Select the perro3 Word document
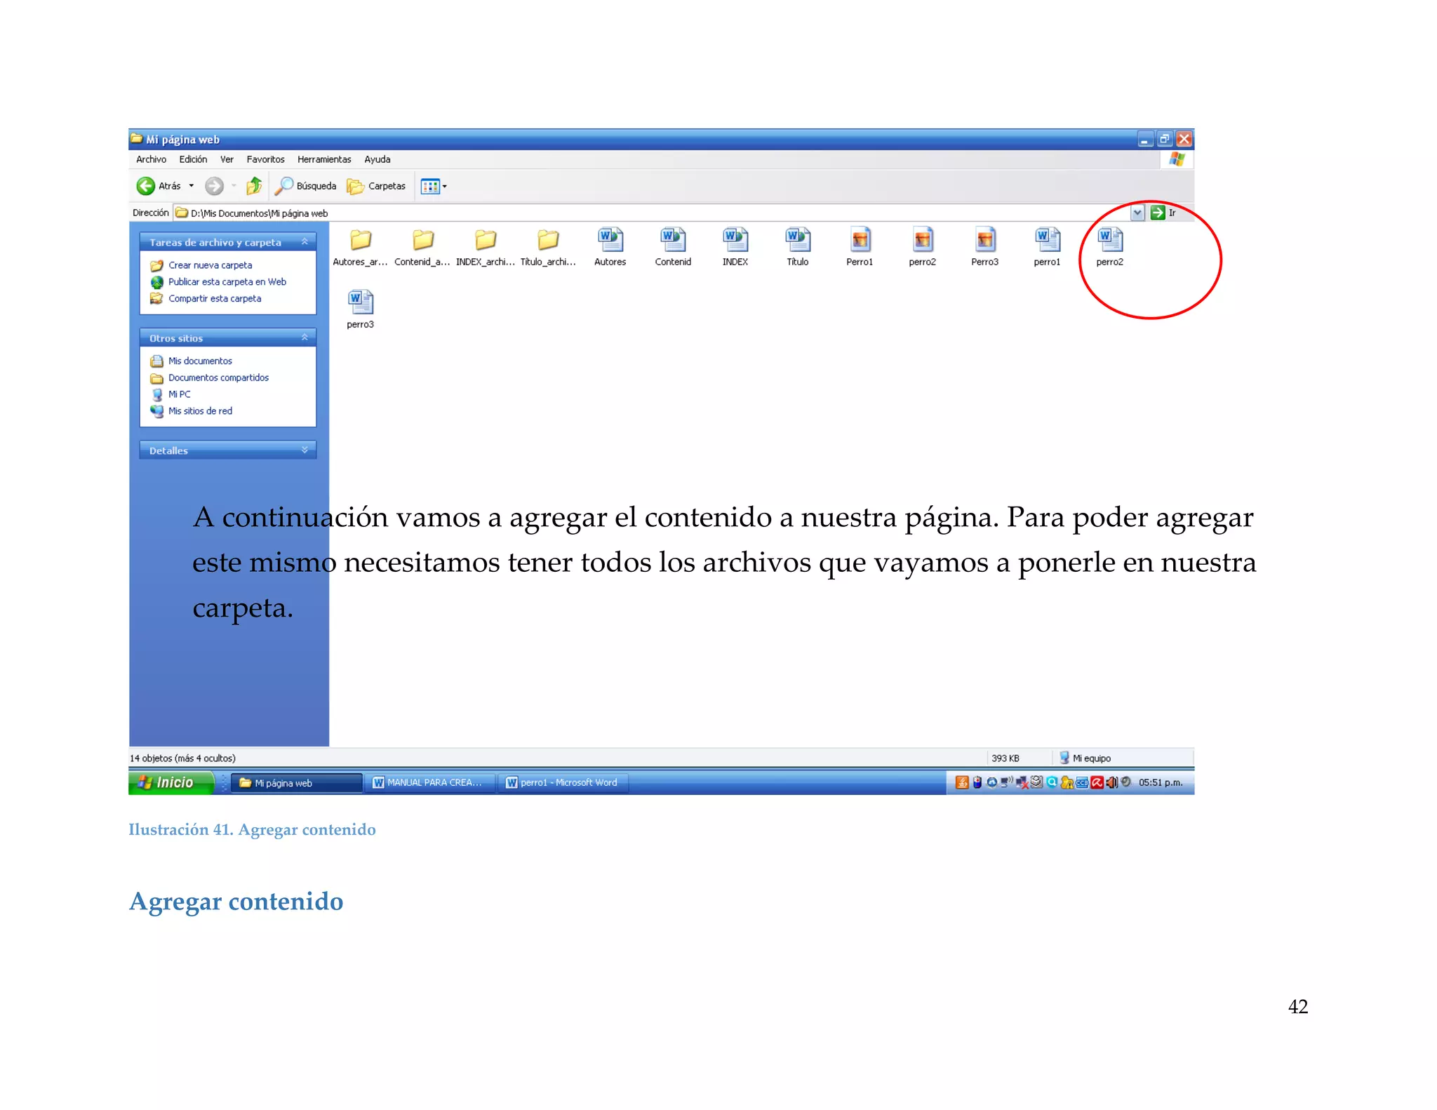1437x1110 pixels. click(360, 303)
